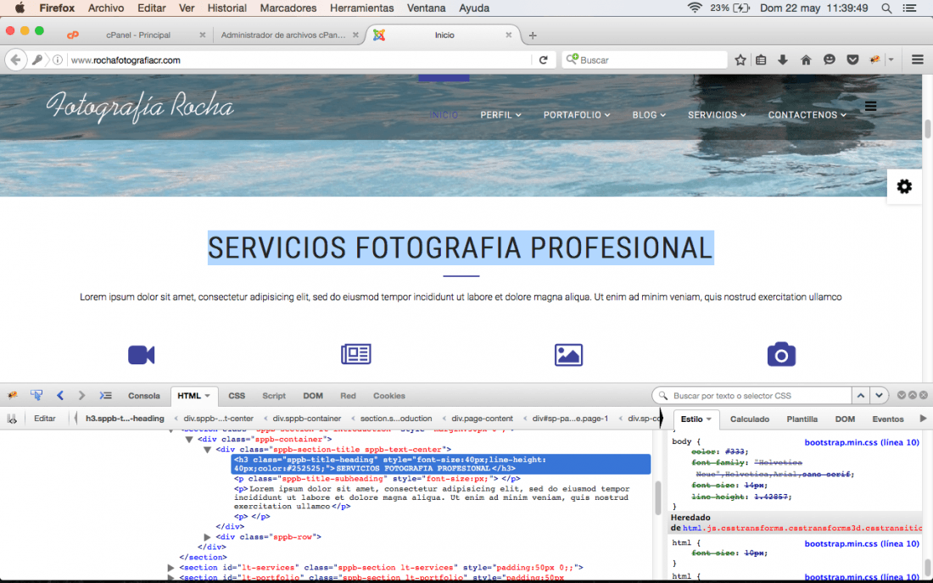Switch side panel to Plantilla

click(x=802, y=419)
